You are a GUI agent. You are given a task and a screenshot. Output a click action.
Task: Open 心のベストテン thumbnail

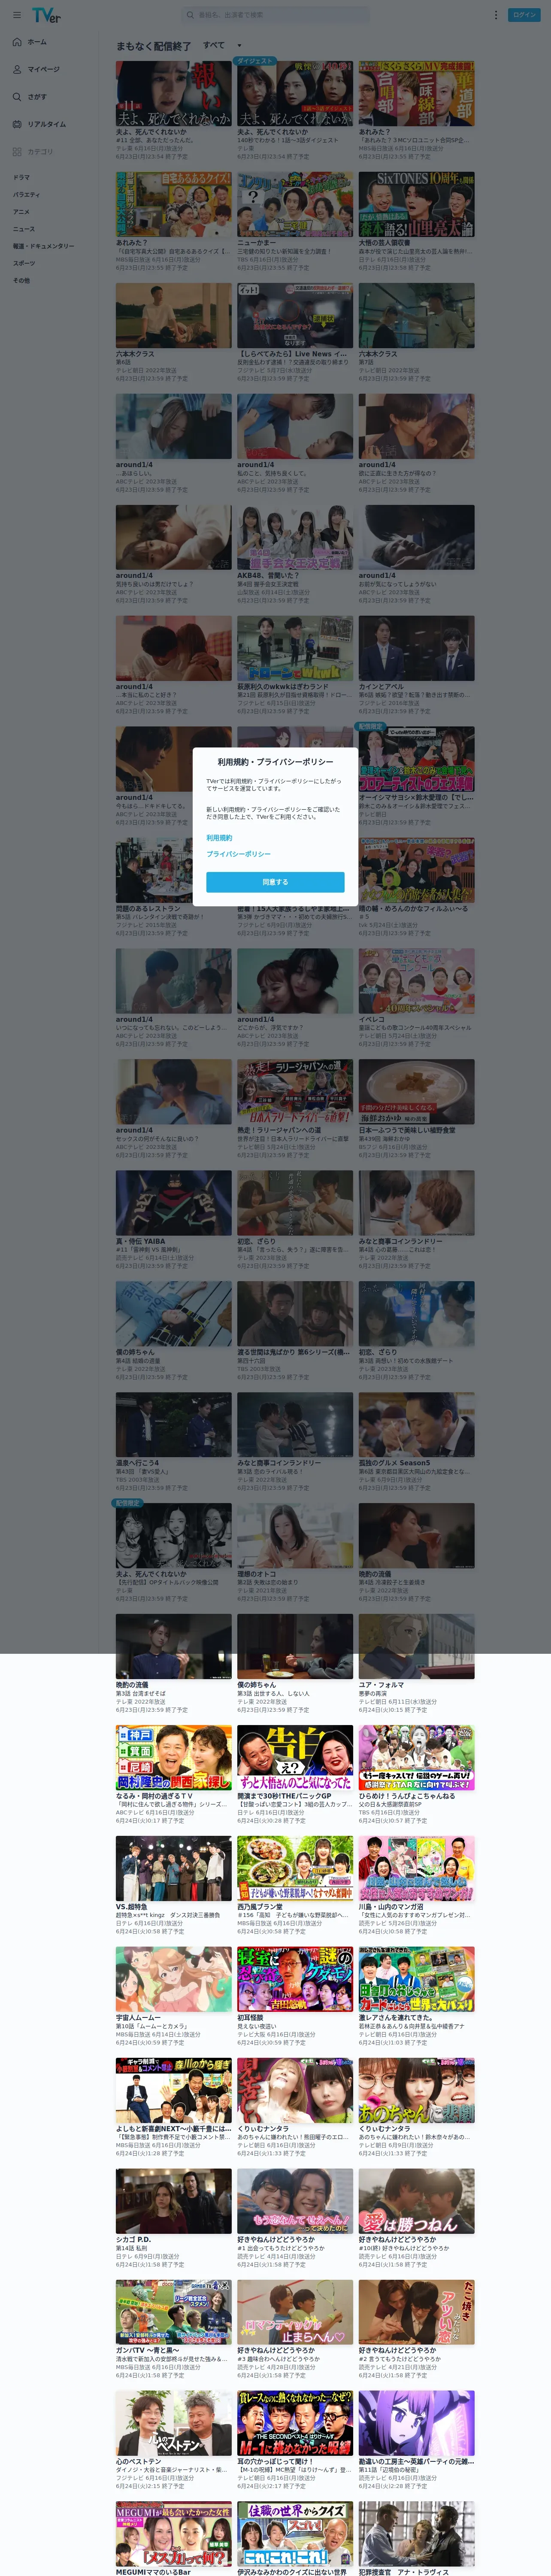pyautogui.click(x=173, y=2424)
